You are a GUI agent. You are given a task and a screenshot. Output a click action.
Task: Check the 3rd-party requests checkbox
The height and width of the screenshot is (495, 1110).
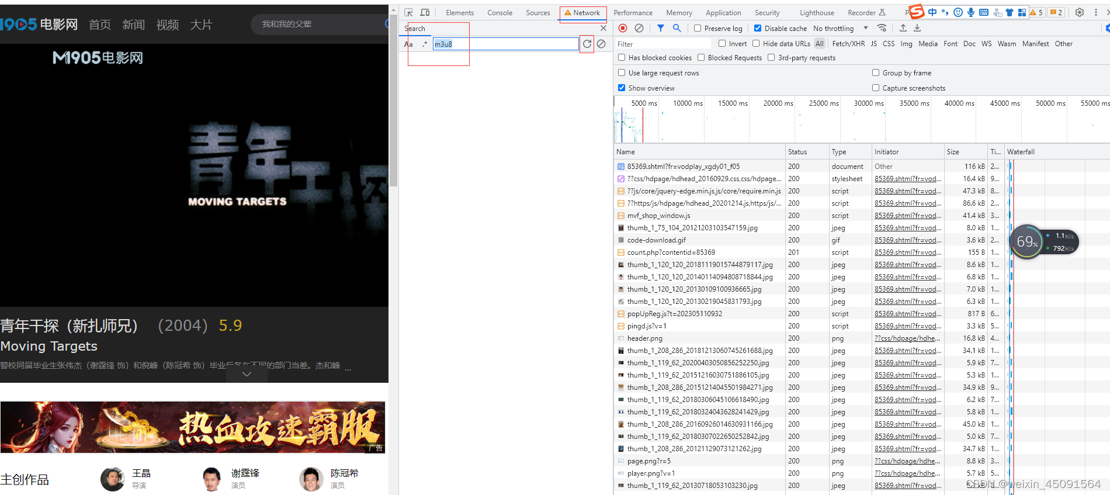[771, 57]
